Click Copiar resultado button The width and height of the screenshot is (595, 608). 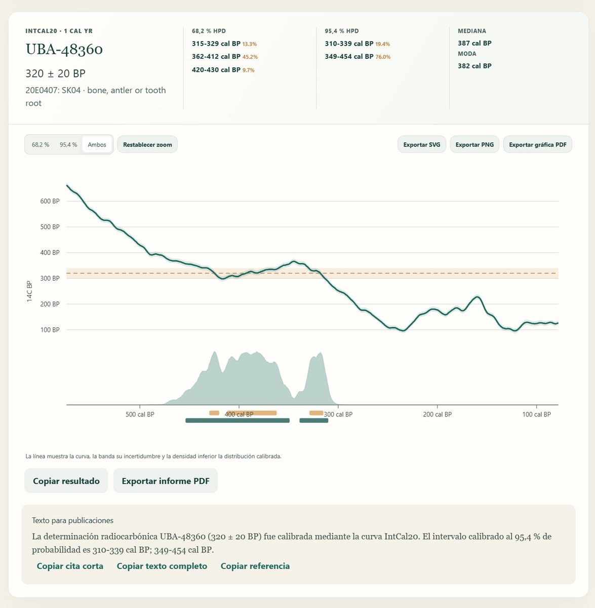[x=66, y=481]
